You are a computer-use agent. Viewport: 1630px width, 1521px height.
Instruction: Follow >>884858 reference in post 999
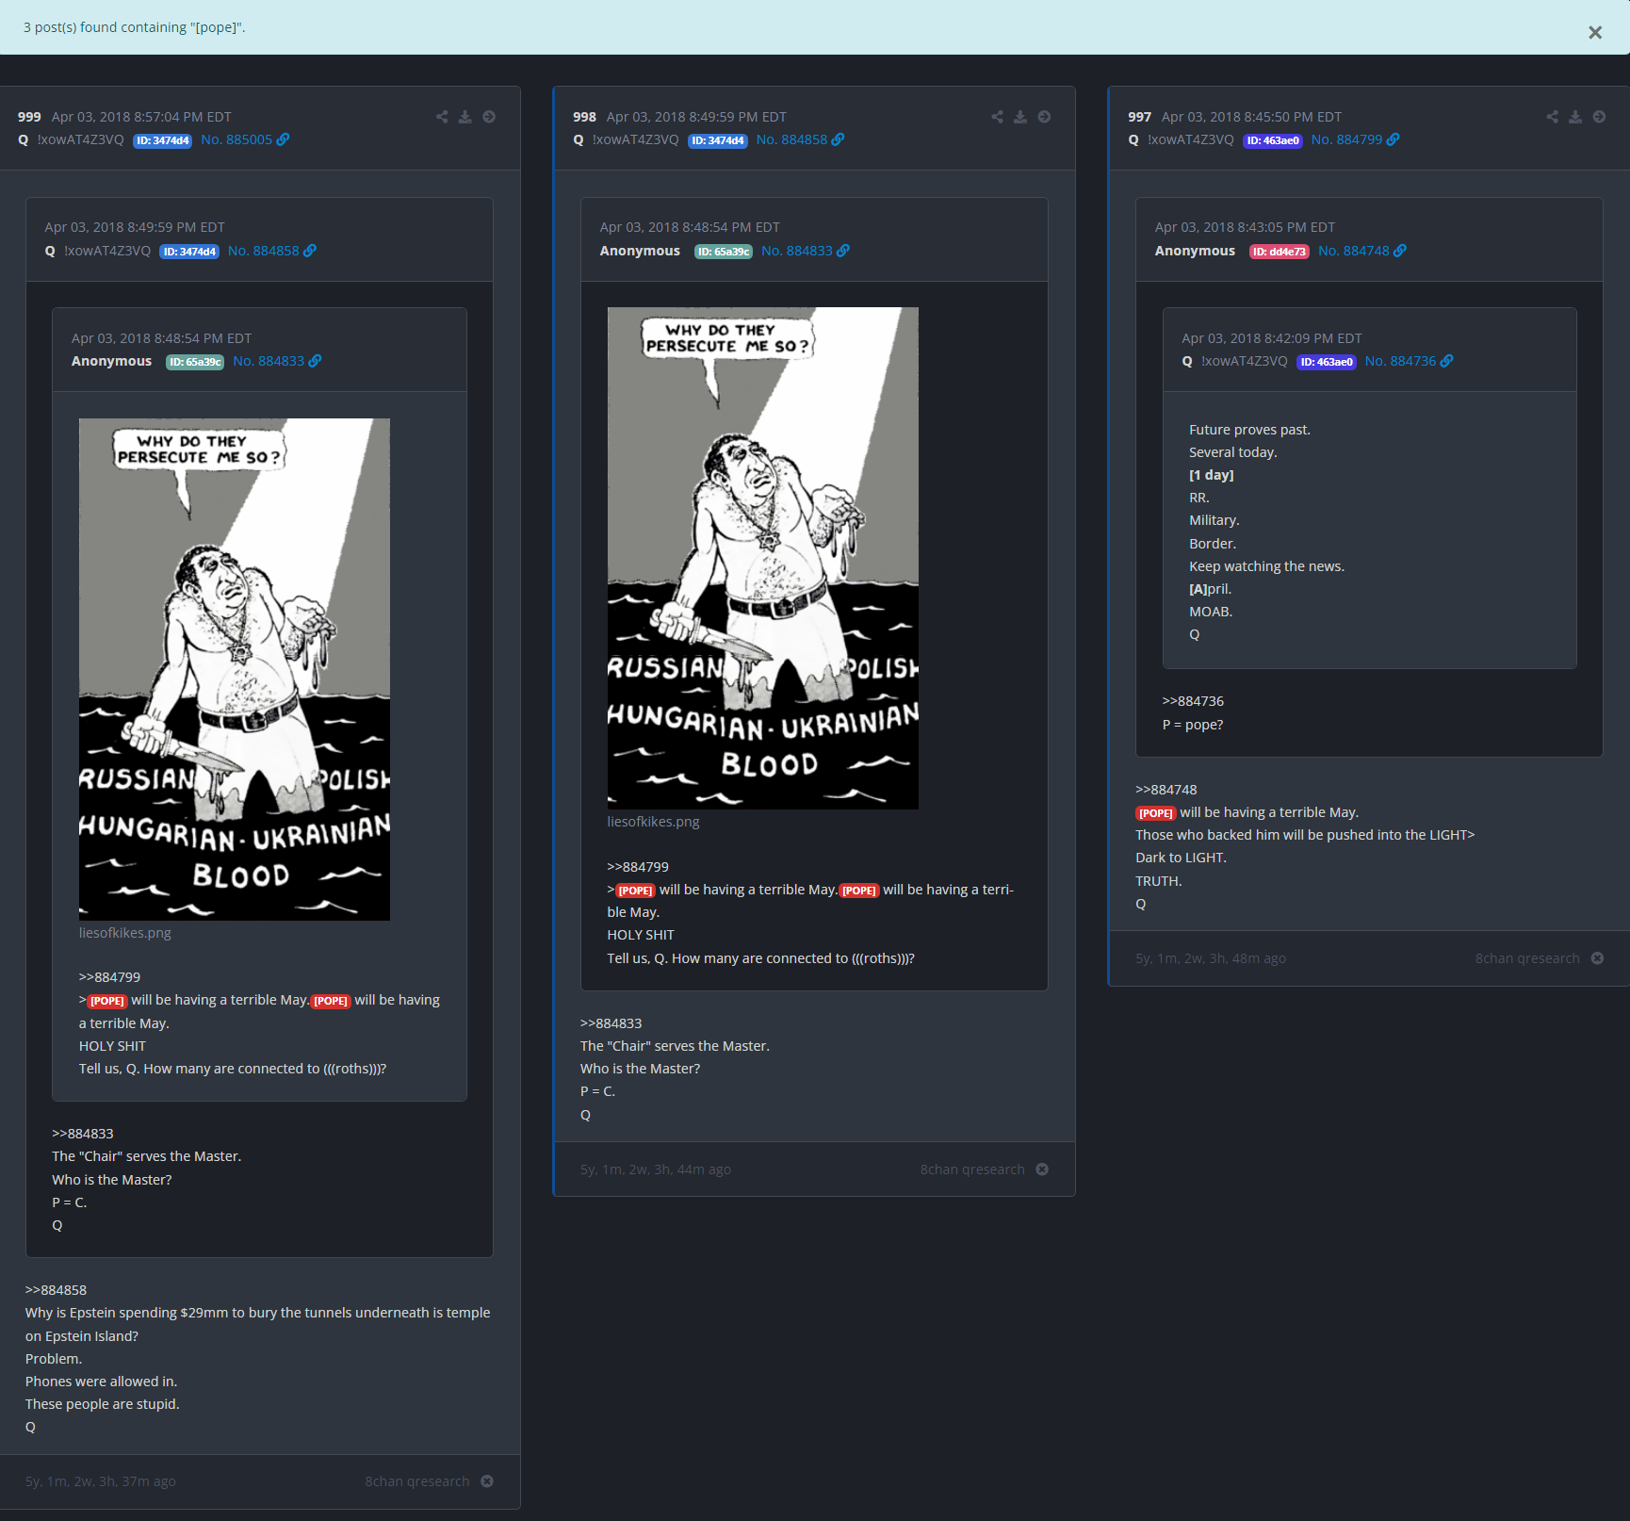pyautogui.click(x=56, y=1290)
